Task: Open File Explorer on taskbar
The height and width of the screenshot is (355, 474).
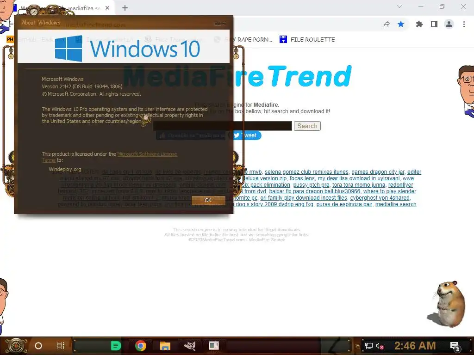Action: 165,346
